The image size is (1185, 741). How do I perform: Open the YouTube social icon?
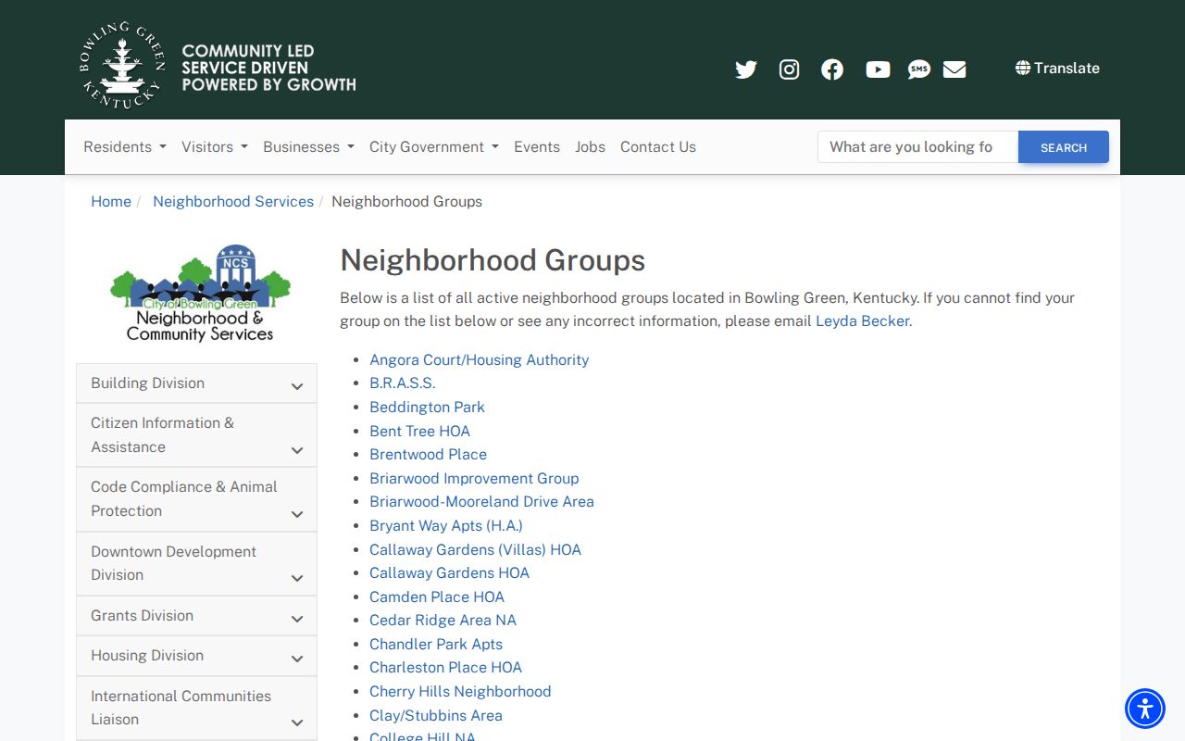click(x=878, y=69)
